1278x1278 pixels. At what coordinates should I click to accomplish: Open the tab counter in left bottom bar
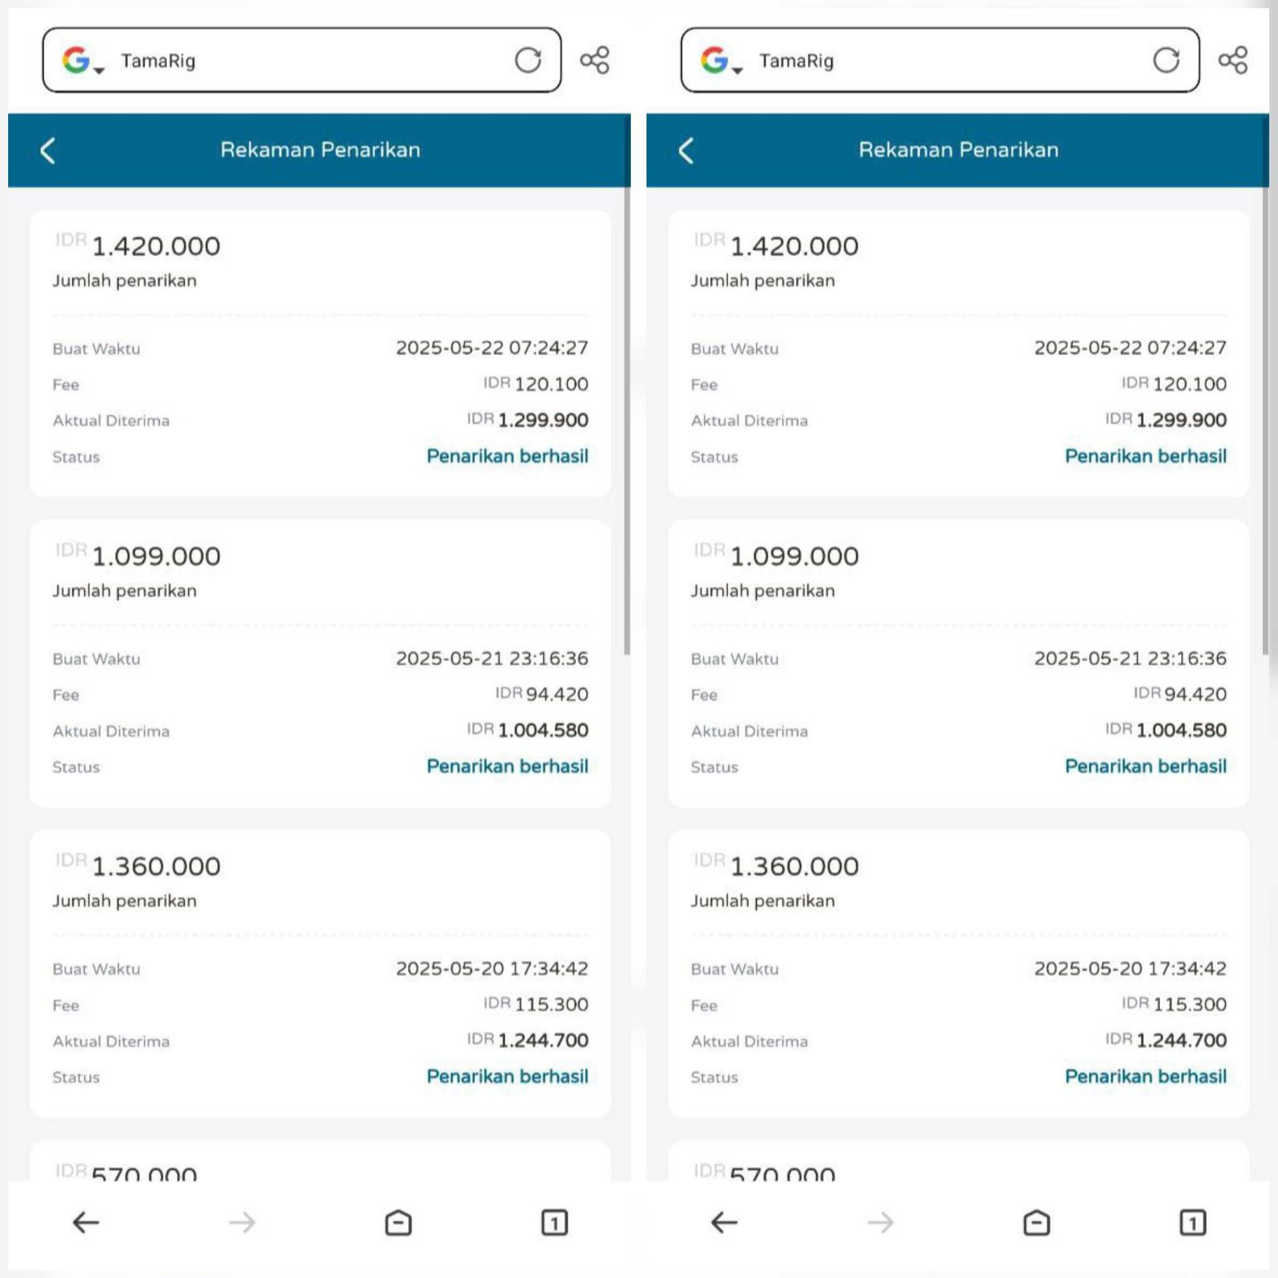(x=554, y=1222)
